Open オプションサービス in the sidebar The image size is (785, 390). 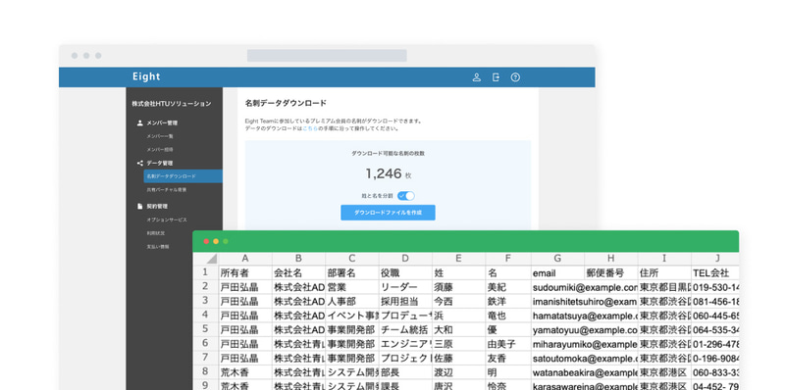(x=167, y=219)
